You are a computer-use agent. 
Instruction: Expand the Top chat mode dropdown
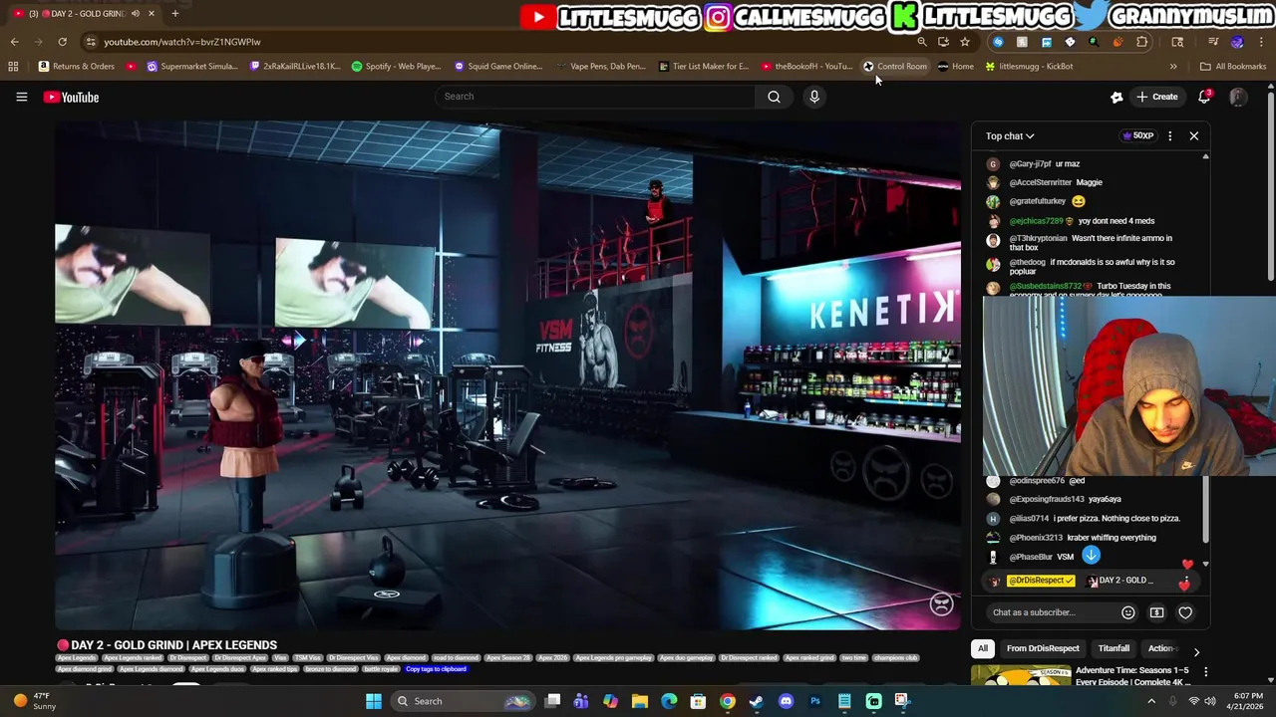click(1010, 136)
